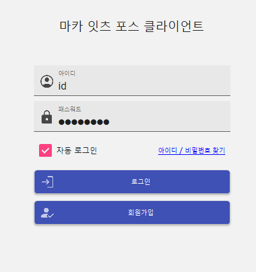Focus the 패스워드 input field

132,116
